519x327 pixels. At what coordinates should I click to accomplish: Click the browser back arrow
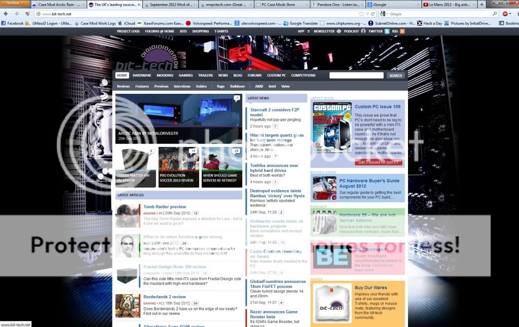(6, 14)
